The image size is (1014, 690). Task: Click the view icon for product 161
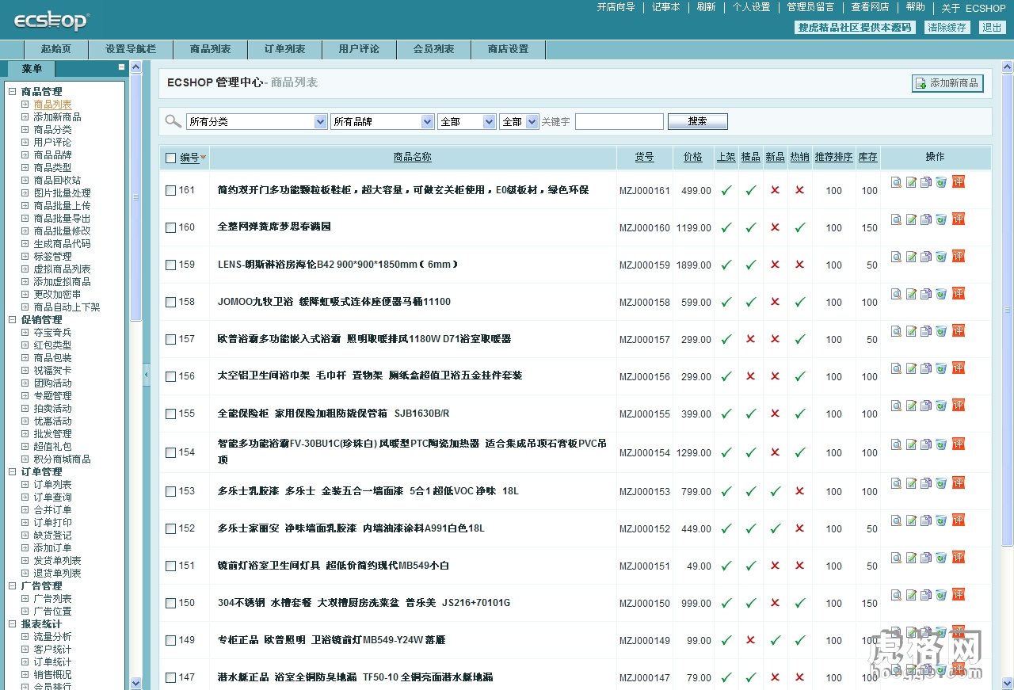point(896,182)
